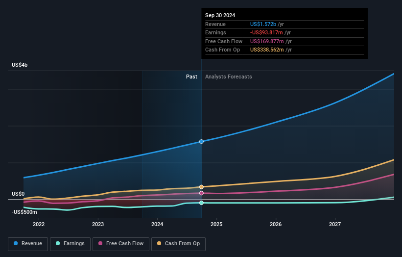Viewport: 402px width, 257px height.
Task: Click the US$338.562m cash from op value
Action: coord(267,50)
